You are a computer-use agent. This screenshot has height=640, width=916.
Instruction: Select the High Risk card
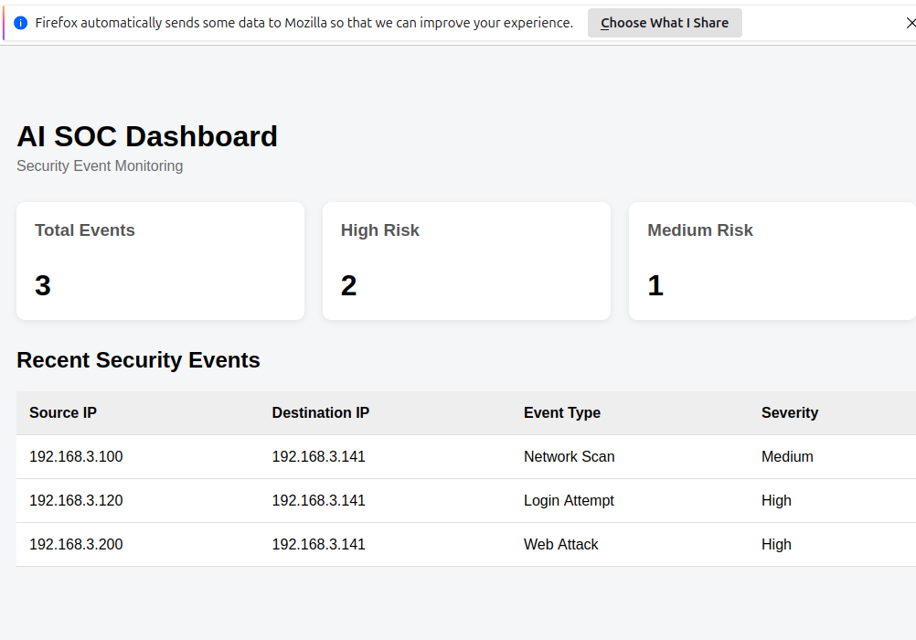467,261
